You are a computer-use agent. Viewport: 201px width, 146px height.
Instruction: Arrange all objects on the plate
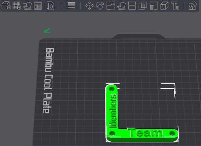tap(38, 5)
